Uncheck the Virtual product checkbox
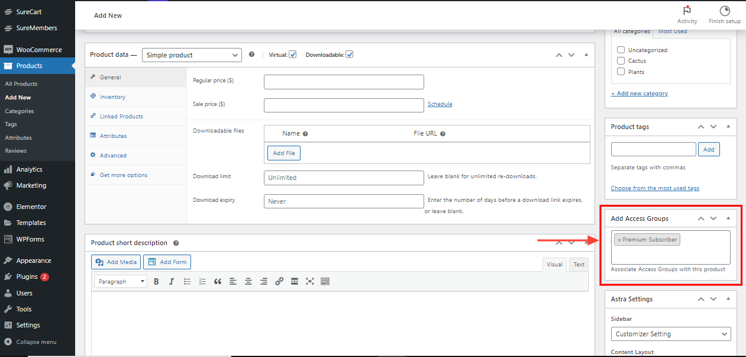The width and height of the screenshot is (746, 357). pyautogui.click(x=292, y=54)
